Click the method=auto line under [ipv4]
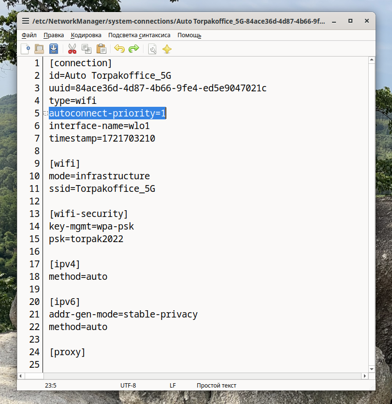Image resolution: width=392 pixels, height=404 pixels. [78, 277]
